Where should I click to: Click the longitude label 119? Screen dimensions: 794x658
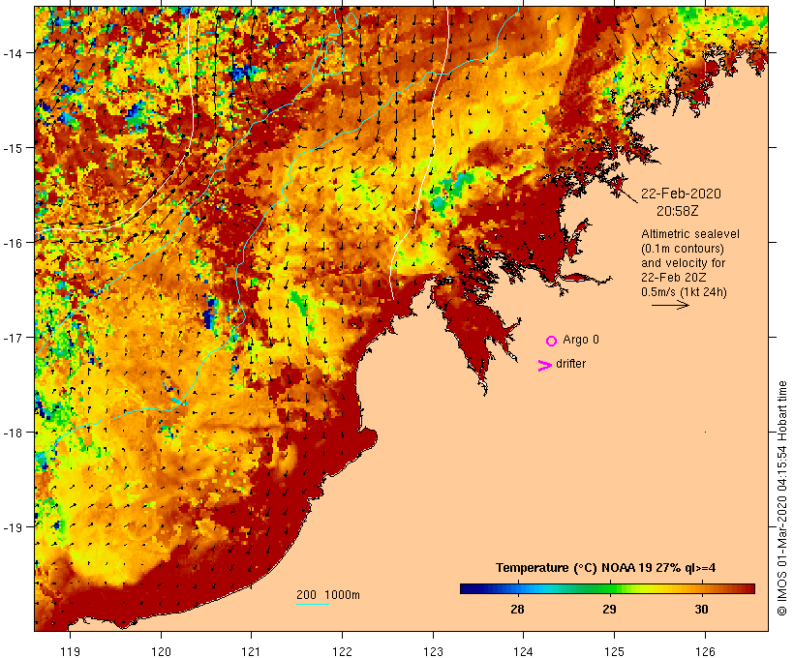pos(70,651)
